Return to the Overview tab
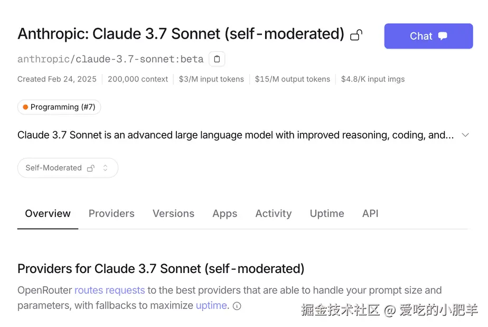The height and width of the screenshot is (327, 488). pyautogui.click(x=48, y=213)
